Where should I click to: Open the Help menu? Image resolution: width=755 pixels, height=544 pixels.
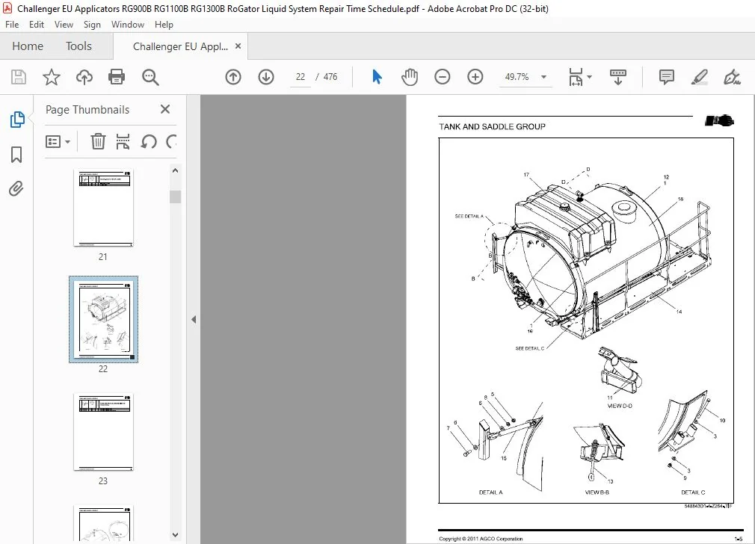[x=164, y=25]
